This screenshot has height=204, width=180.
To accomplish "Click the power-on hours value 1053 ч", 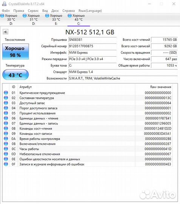I will [164, 65].
